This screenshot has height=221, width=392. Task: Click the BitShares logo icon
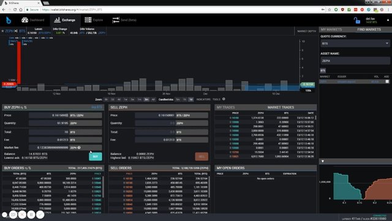[x=9, y=20]
